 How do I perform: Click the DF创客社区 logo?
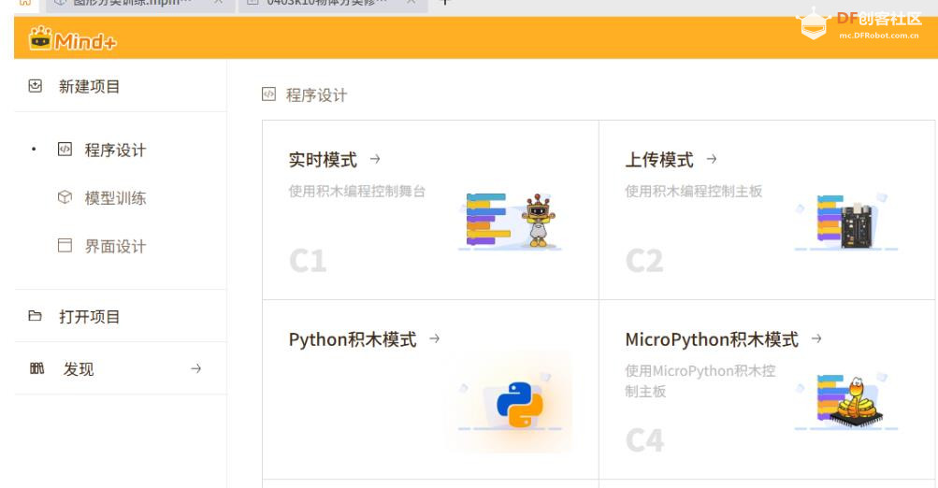[x=859, y=24]
